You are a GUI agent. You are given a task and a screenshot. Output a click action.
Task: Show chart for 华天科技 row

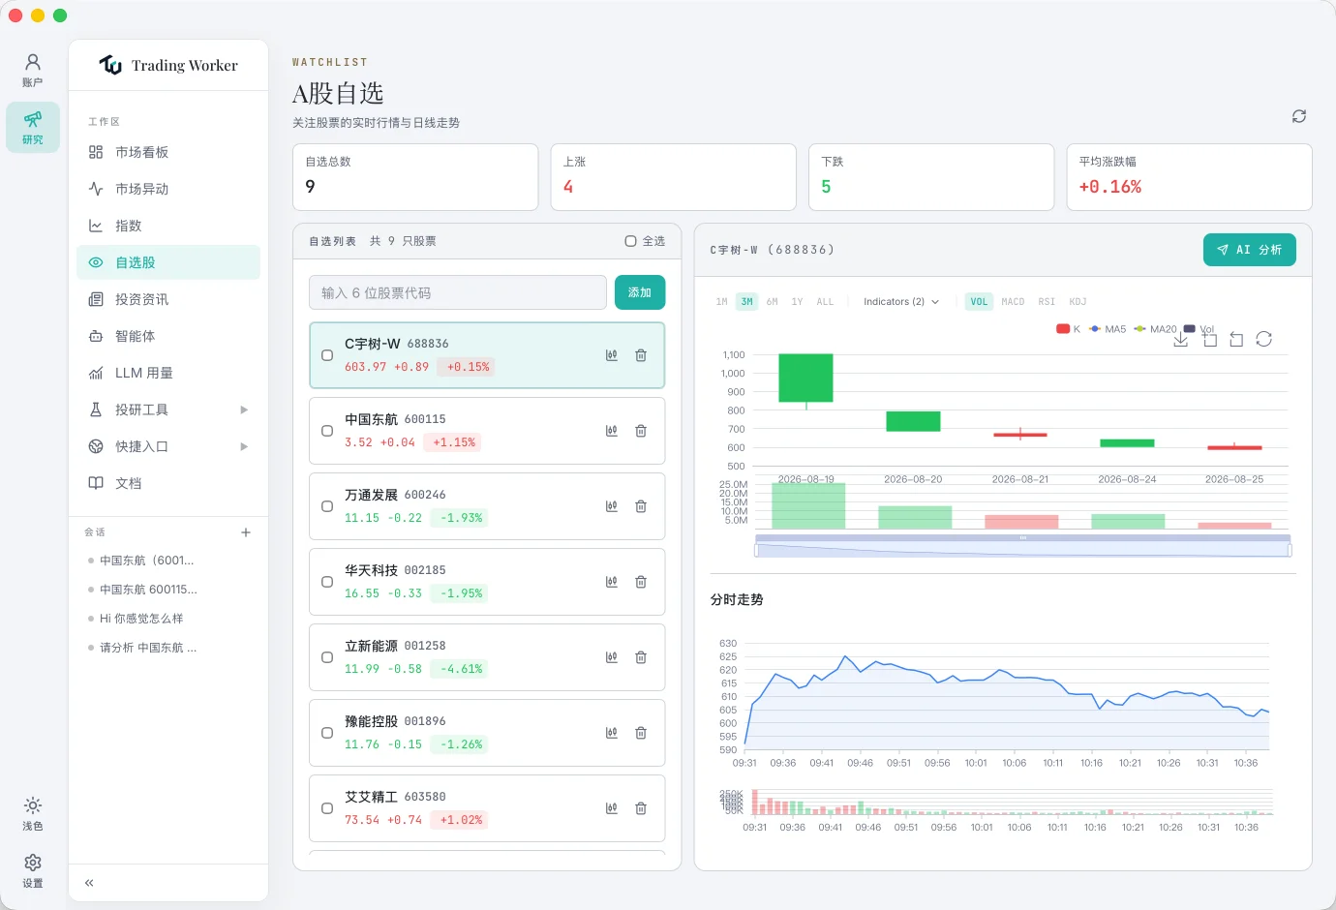tap(612, 582)
